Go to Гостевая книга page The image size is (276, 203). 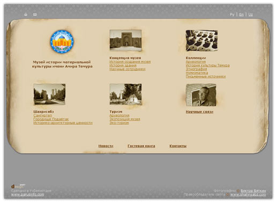tap(141, 146)
